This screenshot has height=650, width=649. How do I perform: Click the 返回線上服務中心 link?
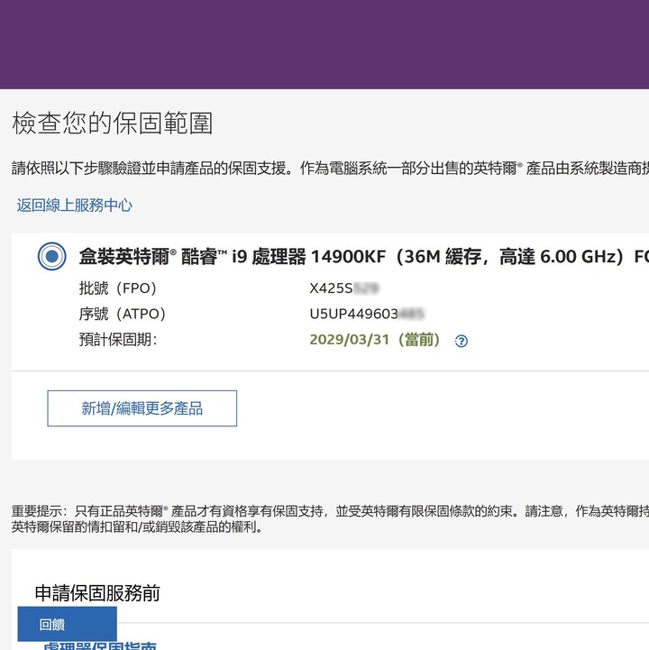[75, 206]
